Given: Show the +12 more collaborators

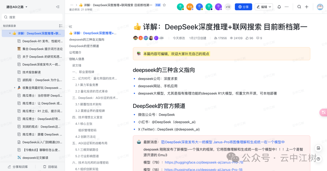Looking at the screenshot, I should point(228,7).
